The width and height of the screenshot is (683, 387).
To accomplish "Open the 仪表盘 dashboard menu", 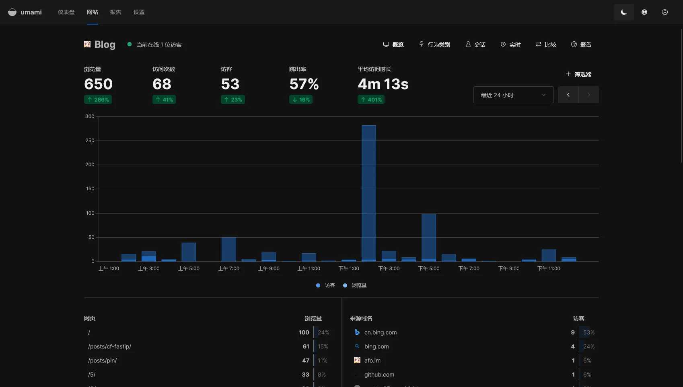I will pyautogui.click(x=66, y=12).
